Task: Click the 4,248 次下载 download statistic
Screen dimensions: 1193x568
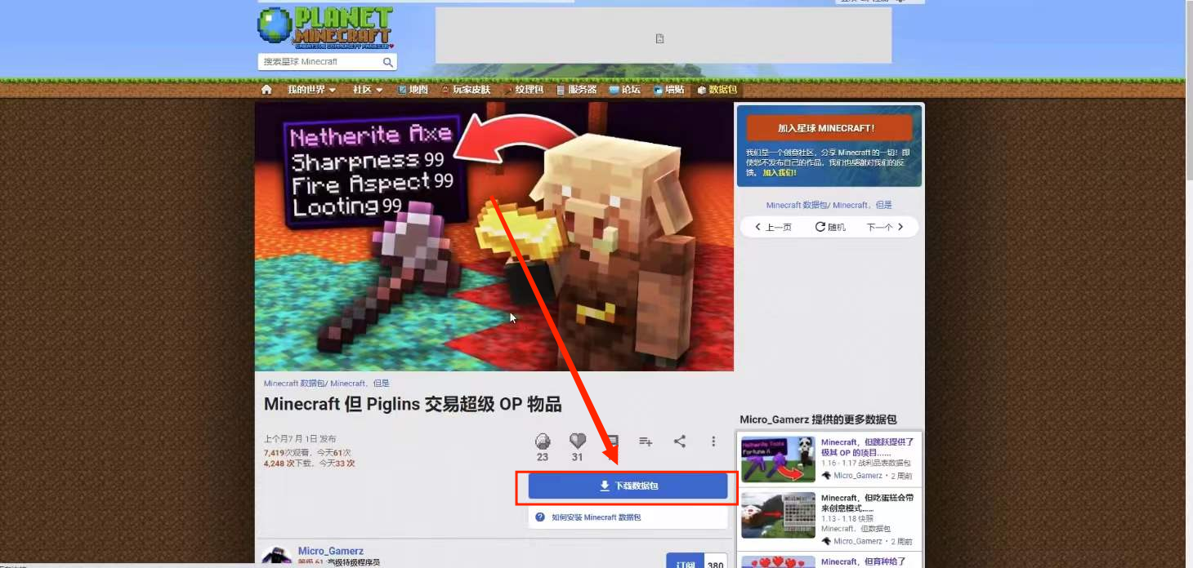Action: coord(289,464)
